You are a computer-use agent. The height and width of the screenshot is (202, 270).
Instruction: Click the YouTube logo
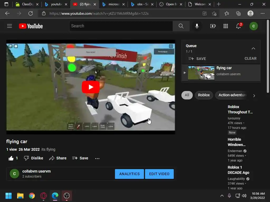(31, 26)
